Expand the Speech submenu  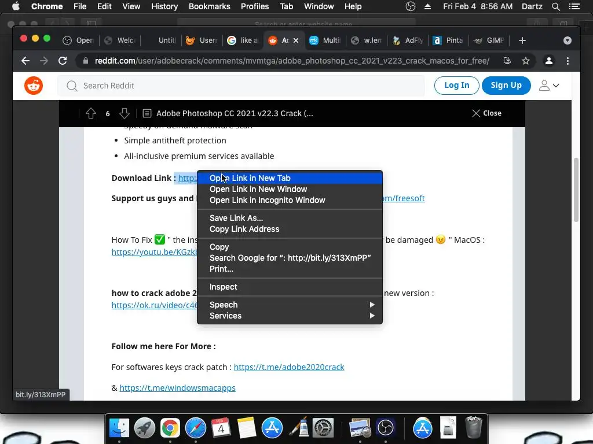pos(290,305)
